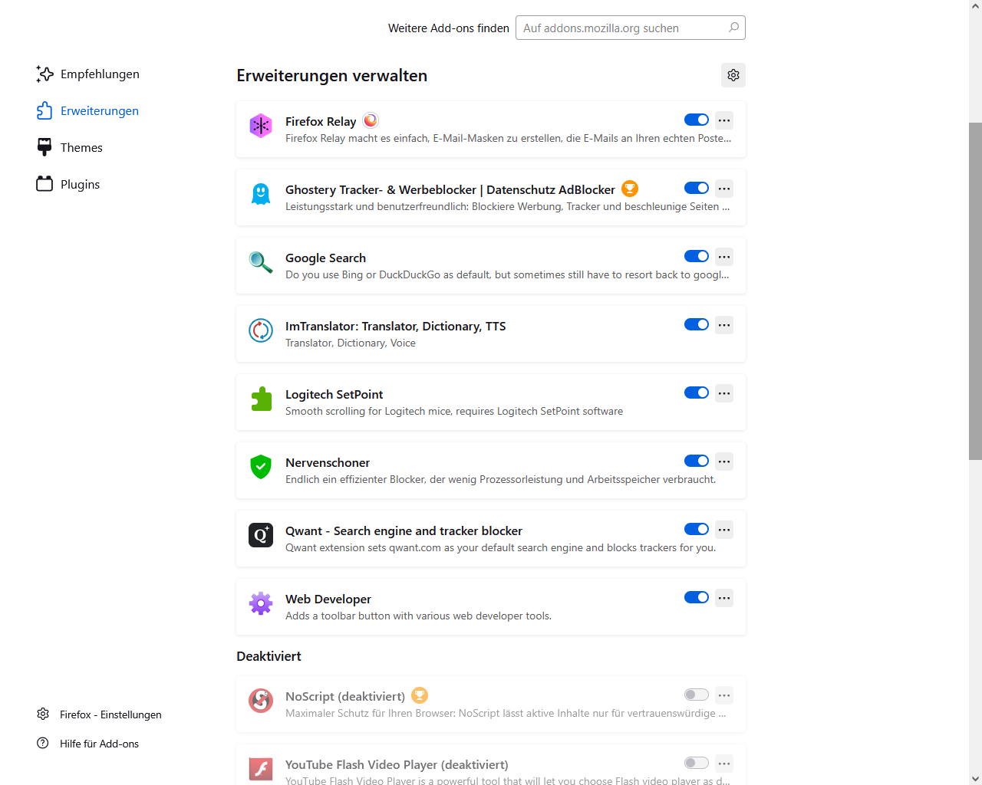
Task: Focus the addons.mozilla.org search field
Action: click(621, 28)
